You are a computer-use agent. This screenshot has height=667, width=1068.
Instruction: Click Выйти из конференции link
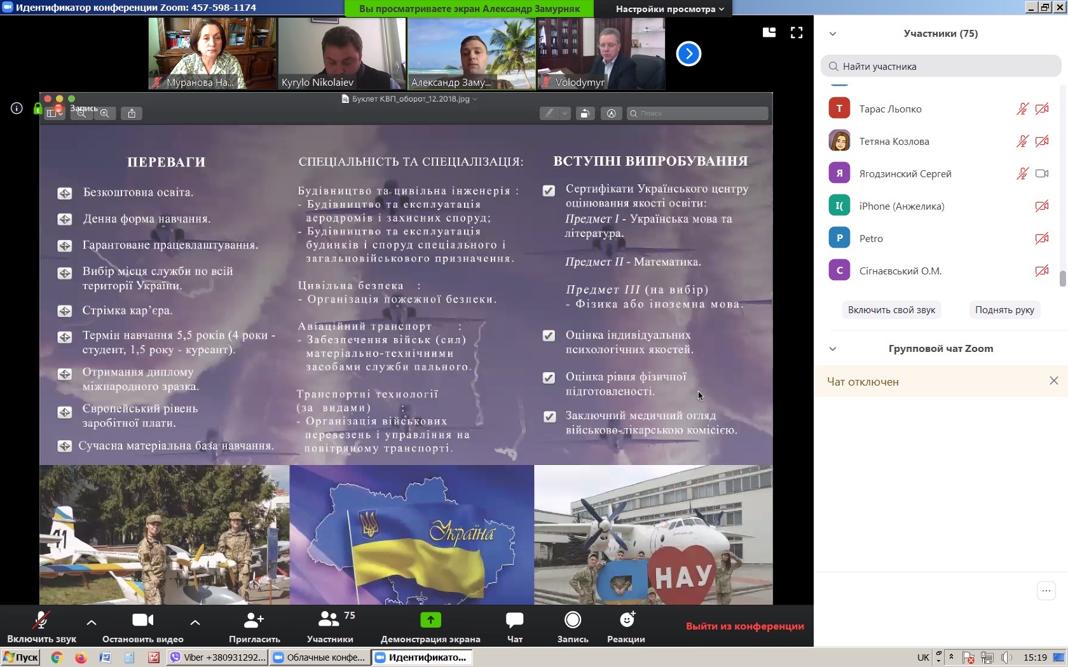point(744,626)
